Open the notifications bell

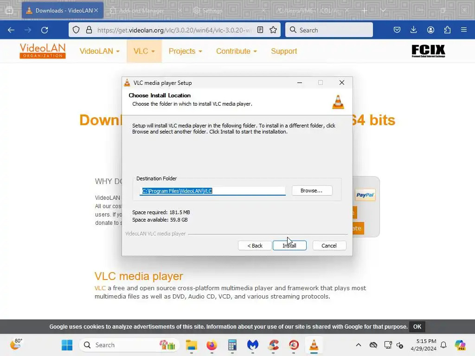click(443, 345)
